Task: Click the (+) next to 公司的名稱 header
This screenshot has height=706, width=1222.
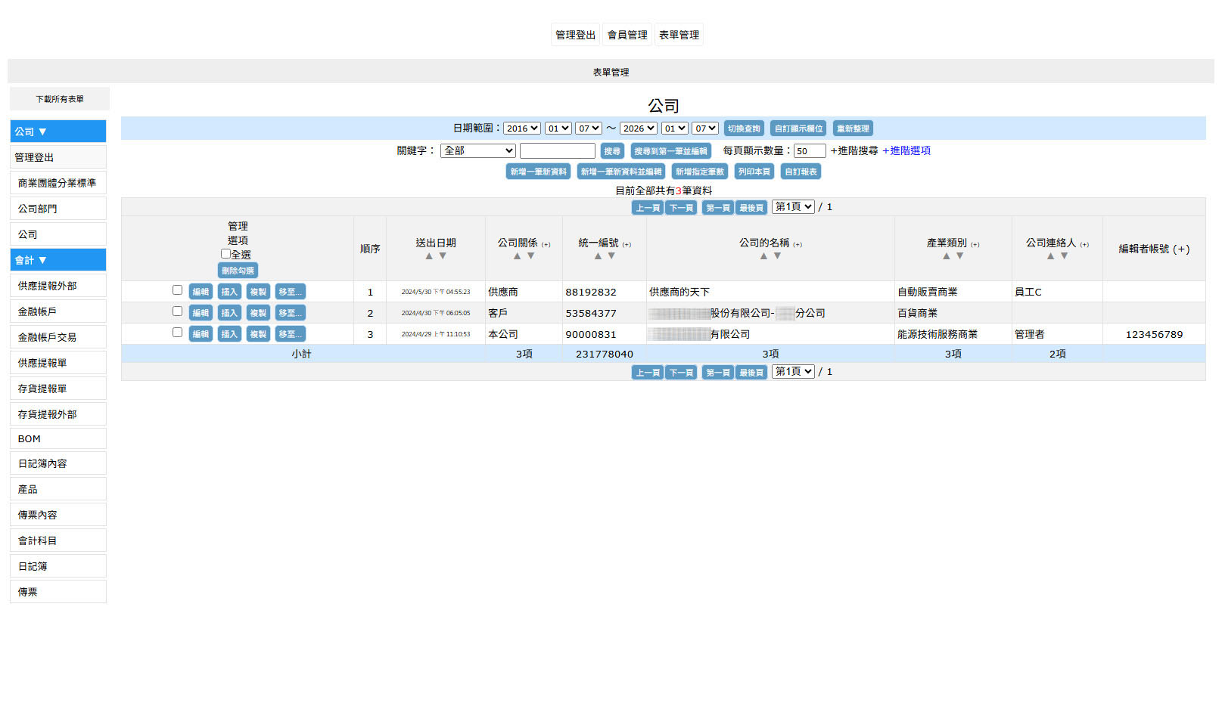Action: 798,244
